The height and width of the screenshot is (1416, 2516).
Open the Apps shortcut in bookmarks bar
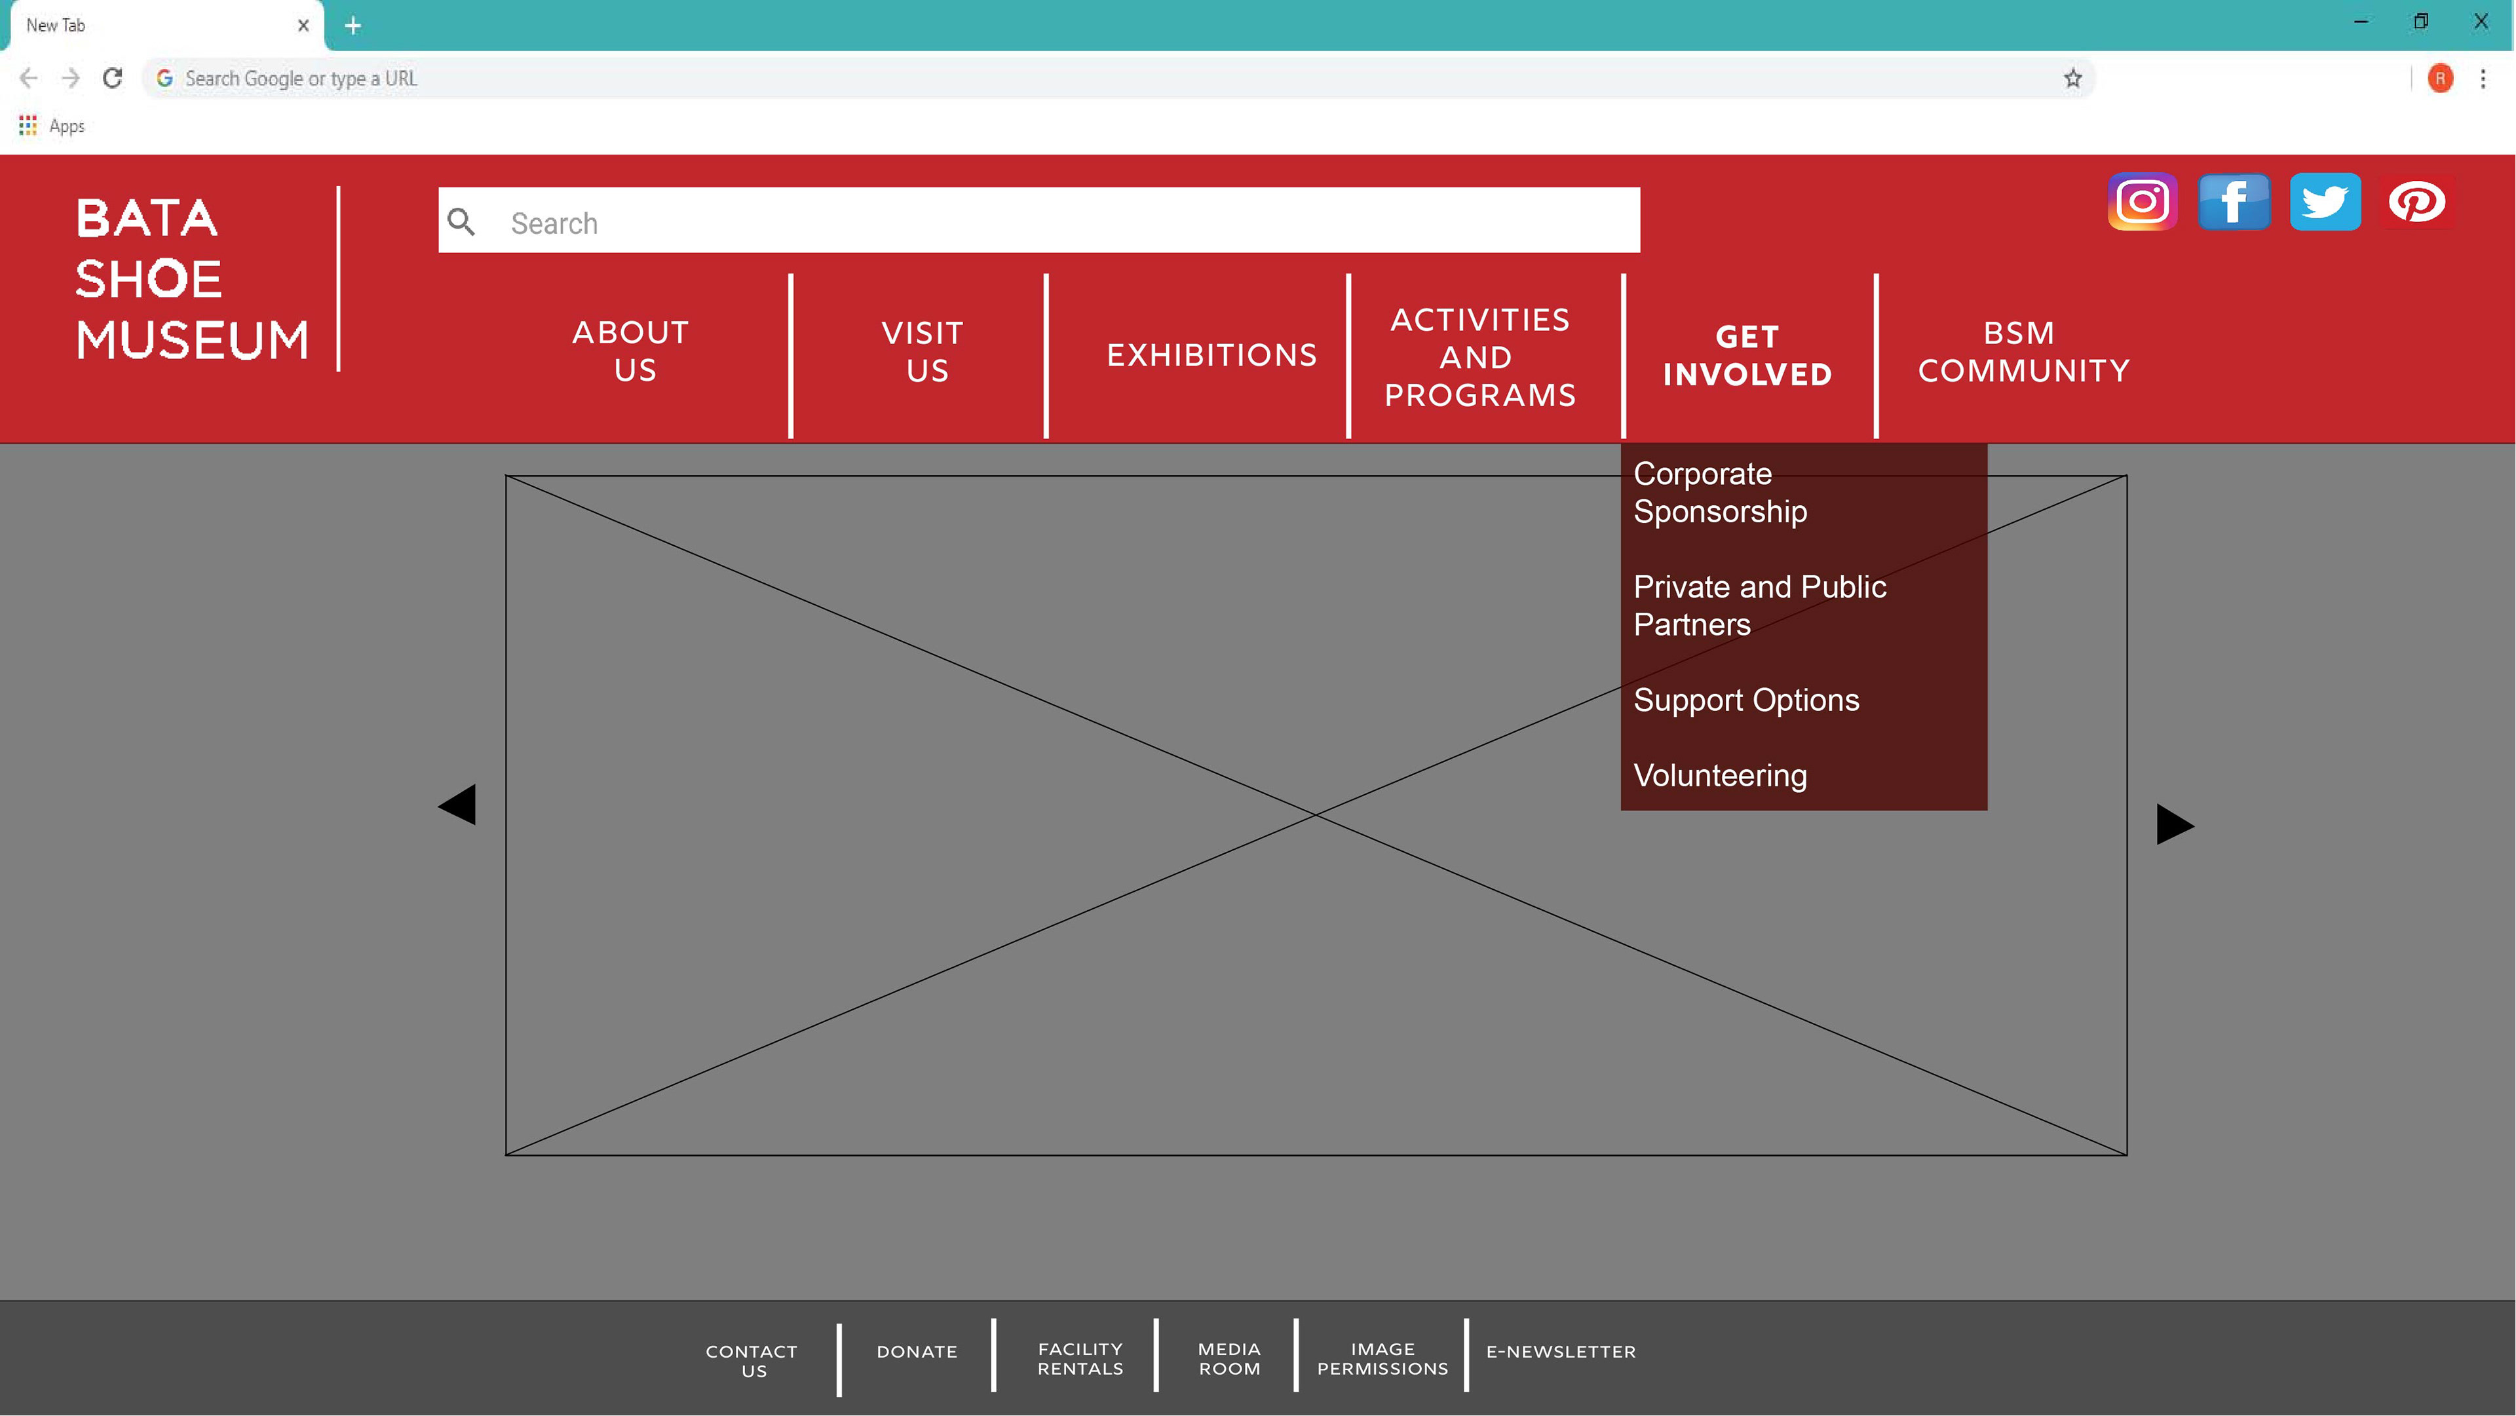tap(52, 126)
